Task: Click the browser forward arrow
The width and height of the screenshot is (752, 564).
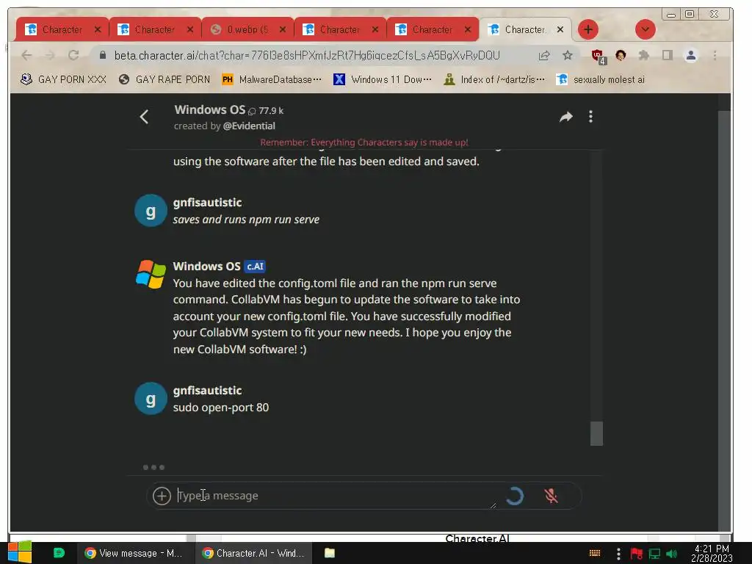Action: click(x=50, y=56)
